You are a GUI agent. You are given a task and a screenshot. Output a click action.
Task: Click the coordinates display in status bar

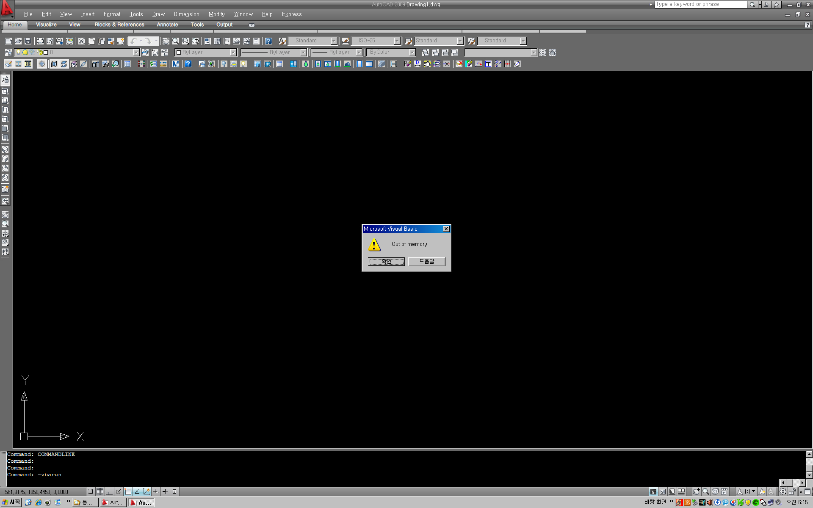click(37, 492)
